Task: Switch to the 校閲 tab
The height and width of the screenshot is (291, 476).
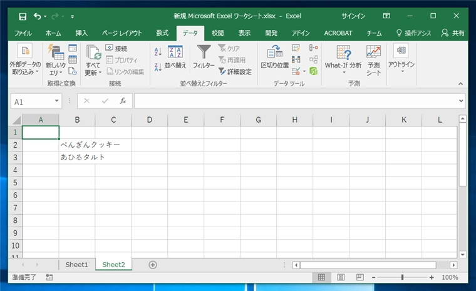Action: [x=218, y=33]
